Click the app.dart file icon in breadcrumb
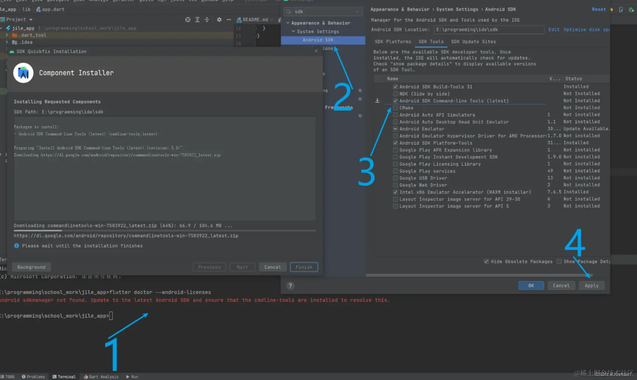Viewport: 637px width, 380px height. 38,9
